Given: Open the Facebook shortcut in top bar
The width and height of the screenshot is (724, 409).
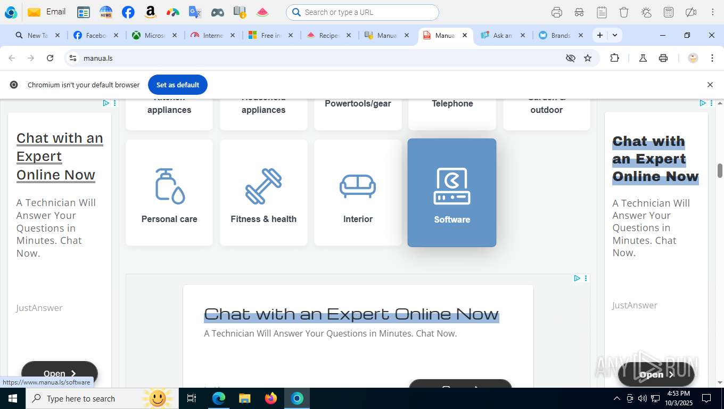Looking at the screenshot, I should pos(128,12).
